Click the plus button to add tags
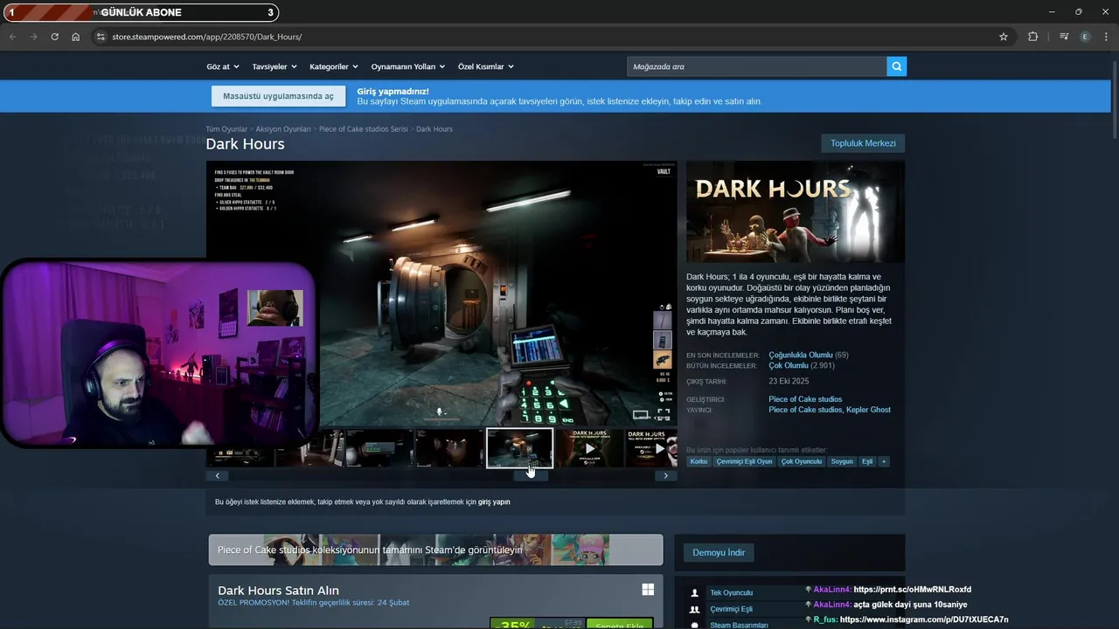This screenshot has width=1119, height=629. pyautogui.click(x=883, y=461)
